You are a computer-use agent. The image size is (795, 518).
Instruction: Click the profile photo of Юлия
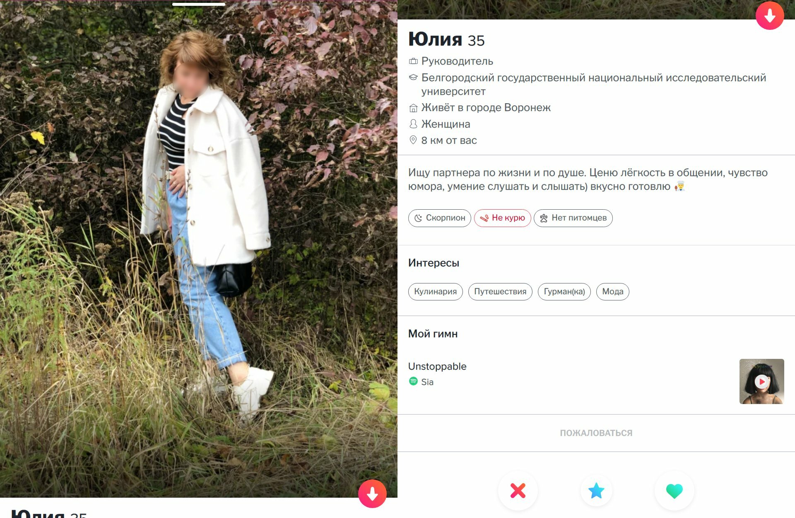pos(199,249)
